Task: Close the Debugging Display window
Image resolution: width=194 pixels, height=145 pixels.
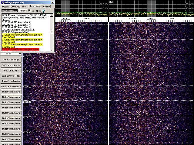Action: (x=52, y=2)
